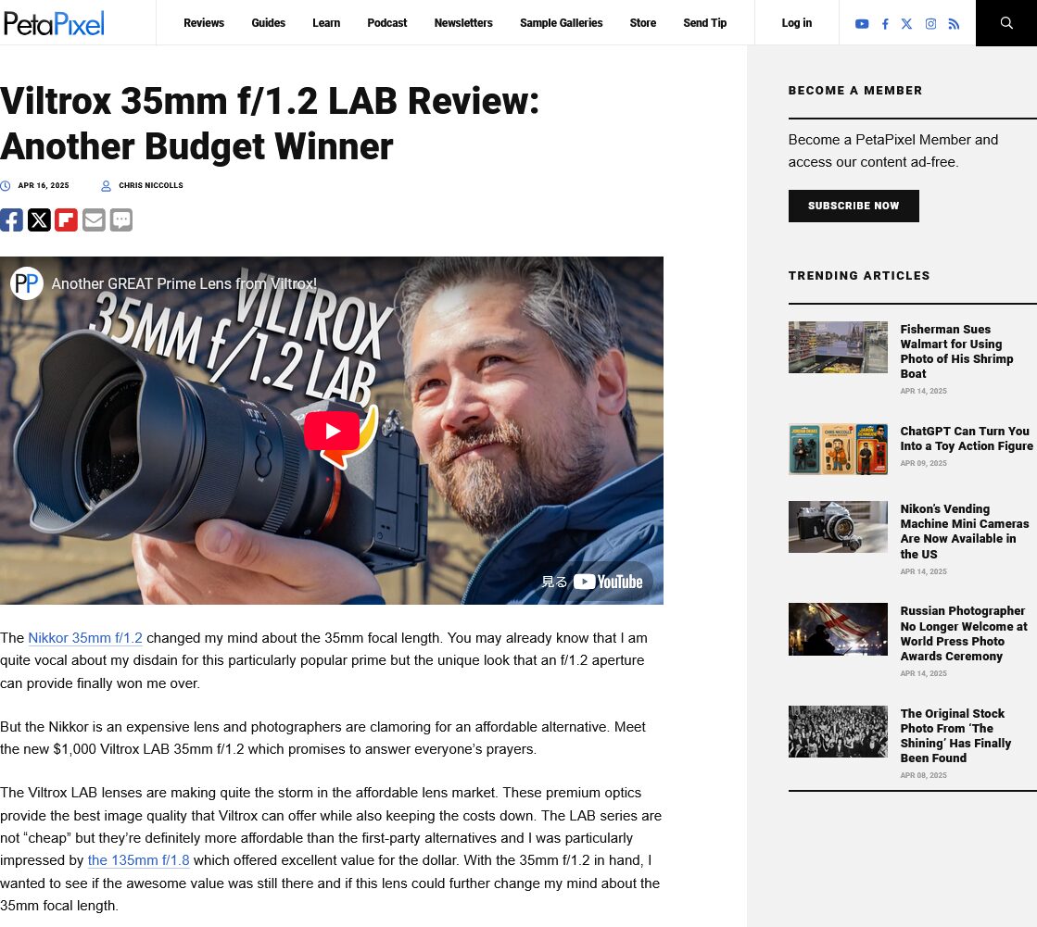The width and height of the screenshot is (1037, 927).
Task: Click Send Tip in navigation
Action: point(704,23)
